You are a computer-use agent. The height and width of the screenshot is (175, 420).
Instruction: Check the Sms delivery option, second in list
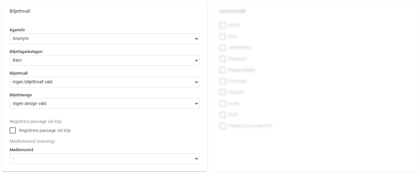[222, 37]
